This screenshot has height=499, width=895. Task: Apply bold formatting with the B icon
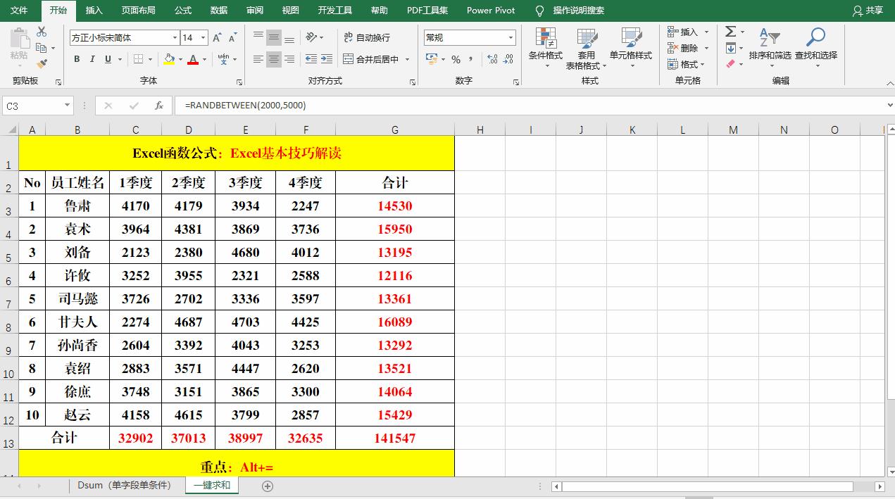(76, 59)
